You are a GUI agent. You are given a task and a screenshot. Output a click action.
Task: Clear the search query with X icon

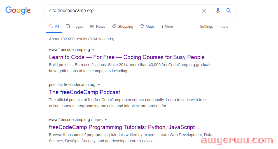[x=204, y=11]
